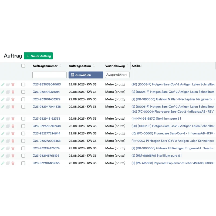
Task: Create a new order with Neuer Auftrag
Action: (x=38, y=56)
